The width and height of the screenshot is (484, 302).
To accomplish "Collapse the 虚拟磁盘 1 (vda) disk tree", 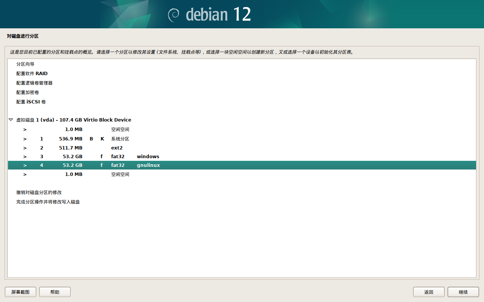I will 11,120.
